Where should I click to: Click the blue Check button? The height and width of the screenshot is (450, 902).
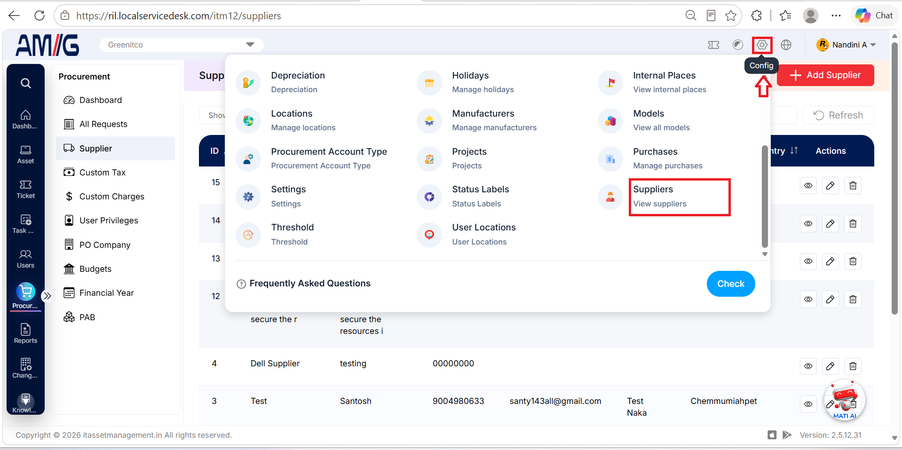731,284
